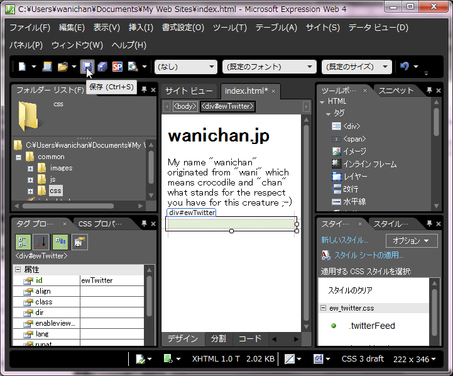Screen dimensions: 453x376
Task: Click the Open folder toolbar icon
Action: click(x=63, y=67)
